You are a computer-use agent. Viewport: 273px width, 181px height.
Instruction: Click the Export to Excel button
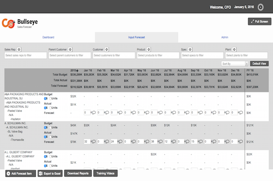tap(50, 173)
